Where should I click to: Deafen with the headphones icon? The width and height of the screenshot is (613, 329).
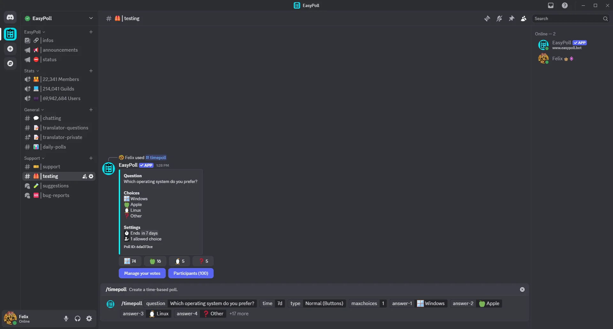click(77, 318)
